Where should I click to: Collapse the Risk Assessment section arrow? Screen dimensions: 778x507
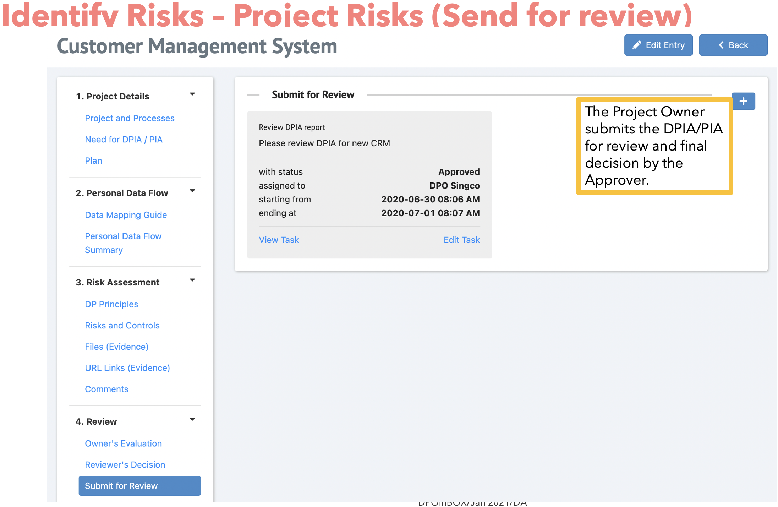192,280
